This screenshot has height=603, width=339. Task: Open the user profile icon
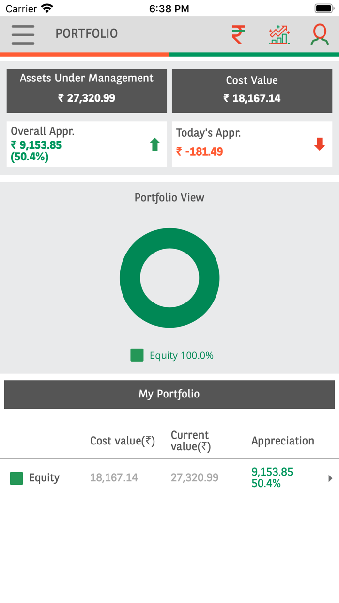click(319, 34)
